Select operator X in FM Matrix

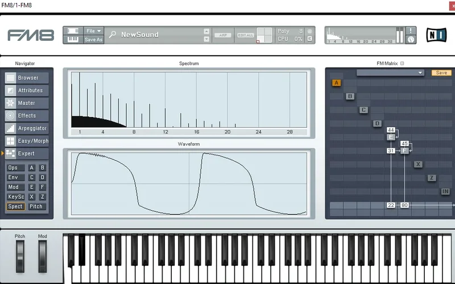pos(418,164)
